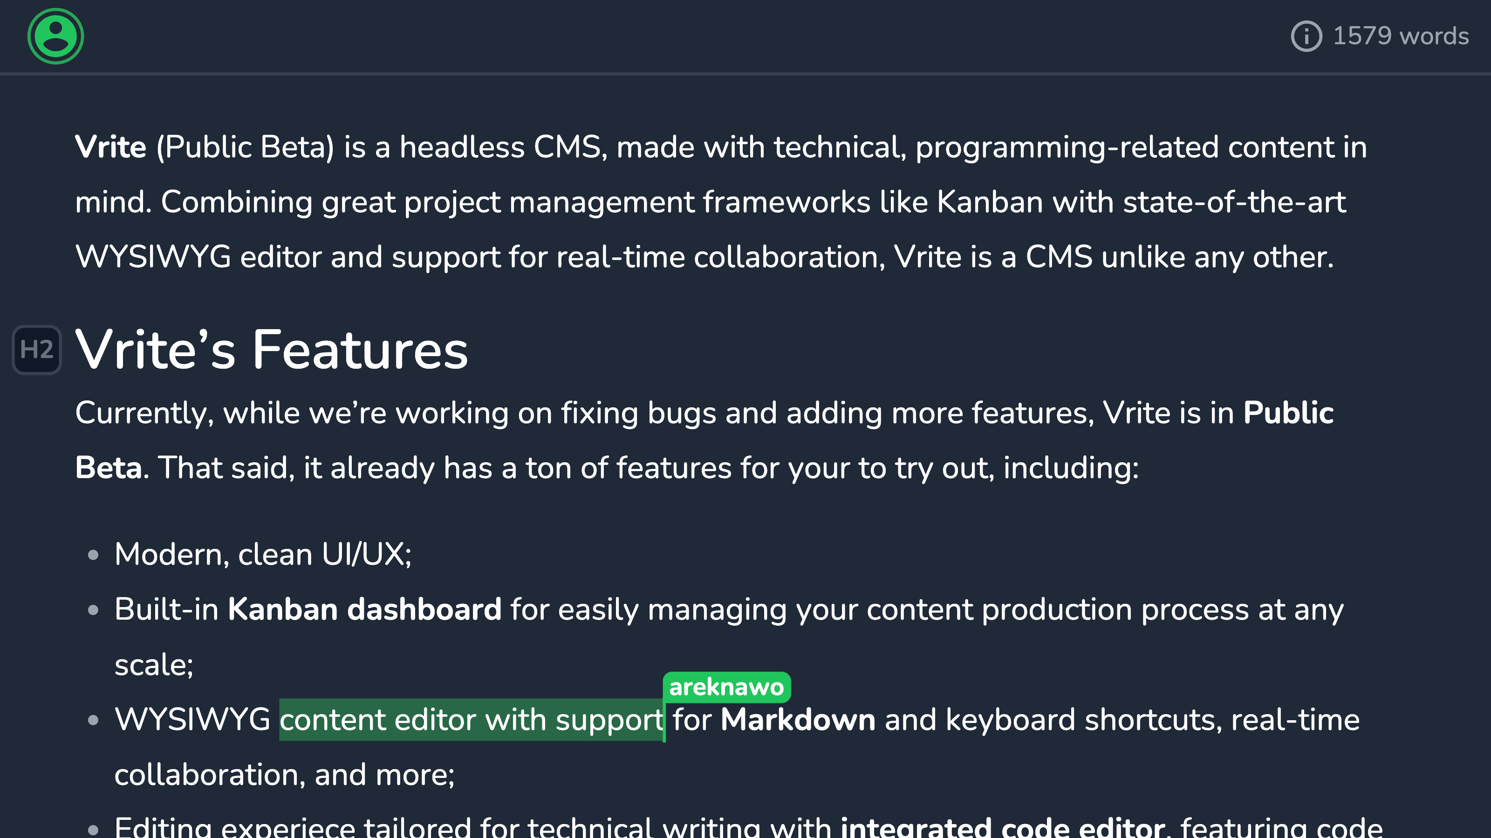Click the info circle icon near the word count
This screenshot has height=838, width=1491.
click(1306, 36)
